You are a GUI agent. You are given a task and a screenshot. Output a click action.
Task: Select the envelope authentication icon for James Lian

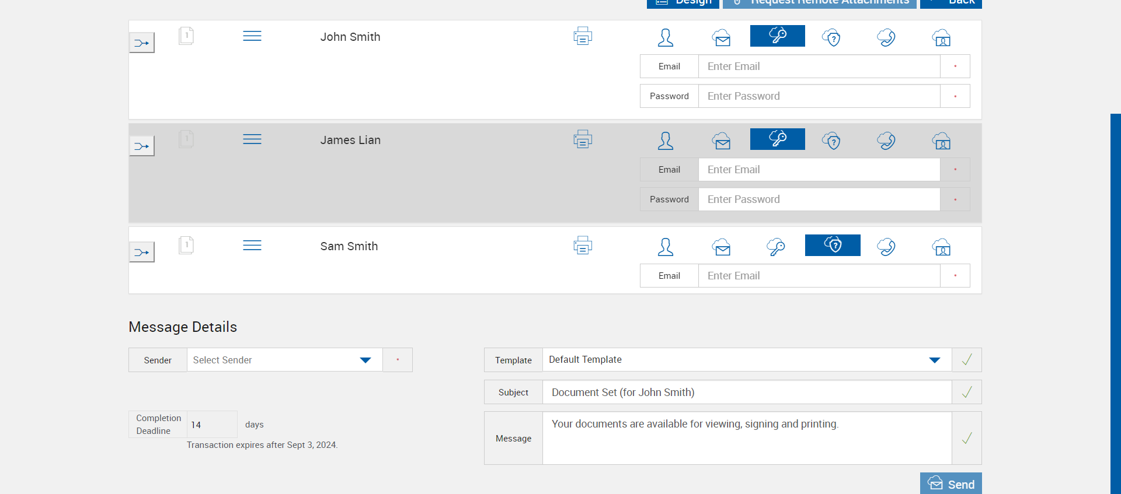coord(722,141)
